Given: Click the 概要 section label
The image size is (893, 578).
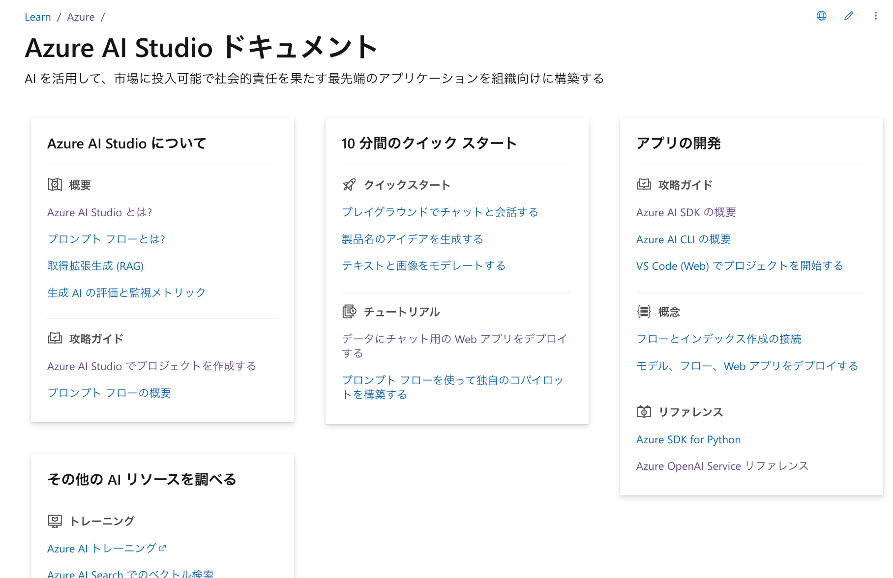Looking at the screenshot, I should click(x=80, y=185).
